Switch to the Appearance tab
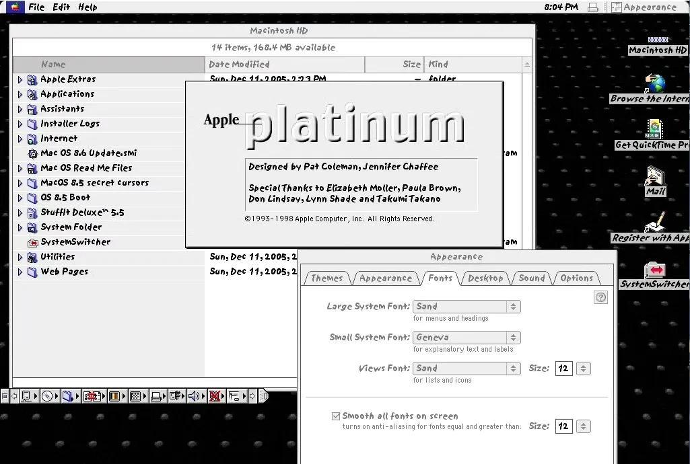Screen dimensions: 690x464 pyautogui.click(x=386, y=278)
